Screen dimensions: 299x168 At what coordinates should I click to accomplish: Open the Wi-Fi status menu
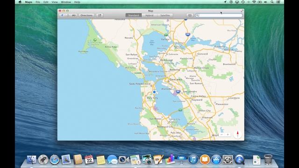254,2
